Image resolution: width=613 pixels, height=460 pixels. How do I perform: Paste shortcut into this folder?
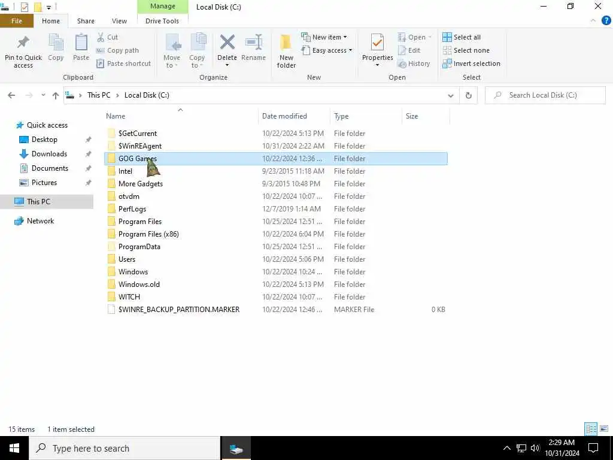pyautogui.click(x=123, y=63)
